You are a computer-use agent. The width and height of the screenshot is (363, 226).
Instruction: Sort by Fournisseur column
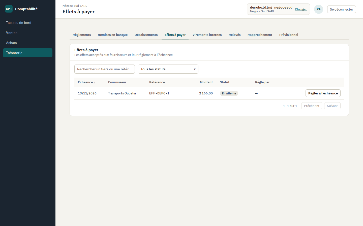click(x=118, y=82)
